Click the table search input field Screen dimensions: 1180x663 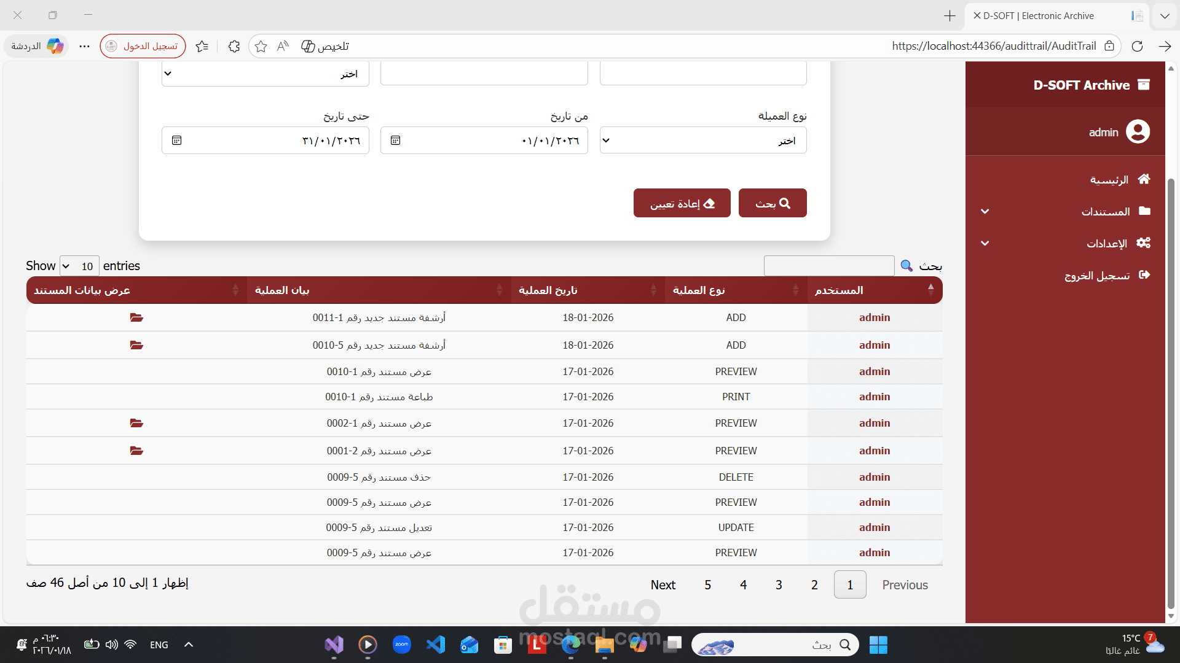point(828,266)
